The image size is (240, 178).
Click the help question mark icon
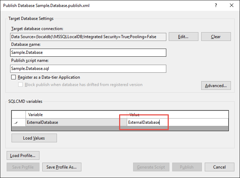(x=216, y=5)
